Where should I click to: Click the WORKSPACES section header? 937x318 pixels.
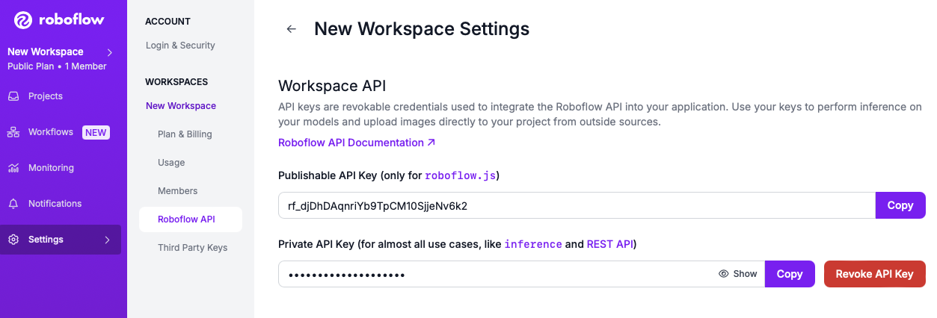click(176, 82)
